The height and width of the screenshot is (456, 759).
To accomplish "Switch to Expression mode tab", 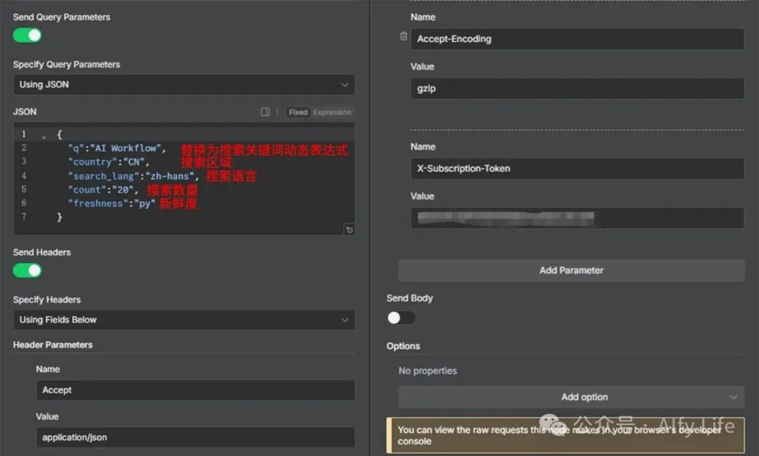I will click(x=332, y=112).
